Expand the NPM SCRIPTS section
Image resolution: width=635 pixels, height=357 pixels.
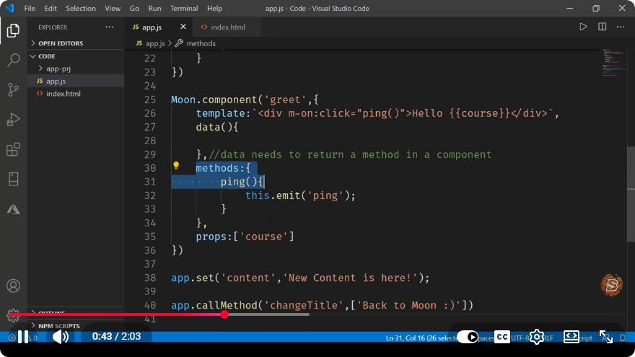[x=56, y=325]
